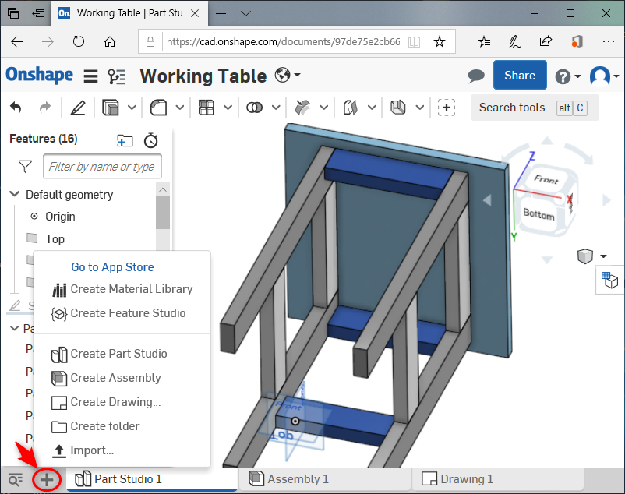
Task: Click the funnel filter icon
Action: coord(25,167)
